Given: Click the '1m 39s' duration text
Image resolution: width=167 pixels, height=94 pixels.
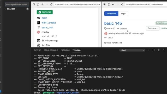Looking at the screenshot, I should coord(46,45).
